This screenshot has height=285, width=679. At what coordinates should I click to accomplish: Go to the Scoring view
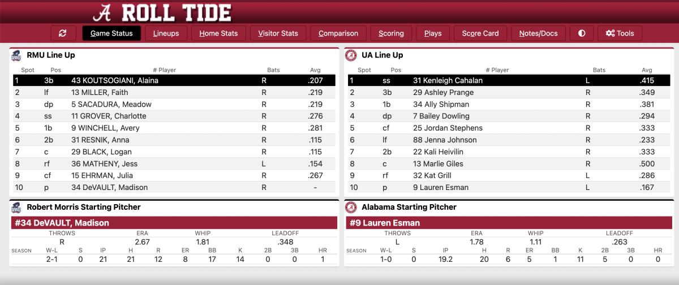(x=391, y=33)
